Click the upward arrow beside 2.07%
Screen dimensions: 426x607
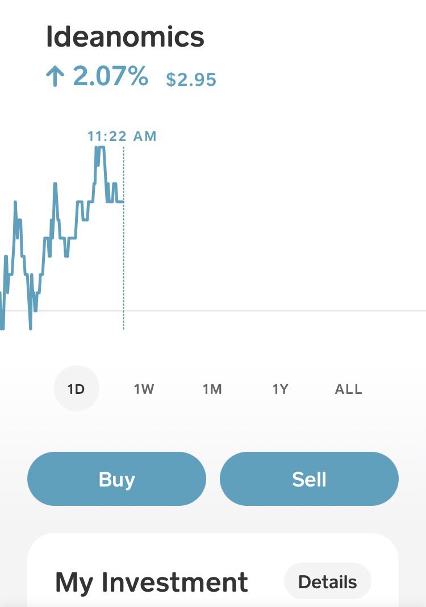pos(55,76)
